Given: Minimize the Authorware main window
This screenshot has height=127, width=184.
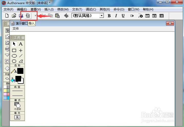Looking at the screenshot, I should [x=160, y=2].
